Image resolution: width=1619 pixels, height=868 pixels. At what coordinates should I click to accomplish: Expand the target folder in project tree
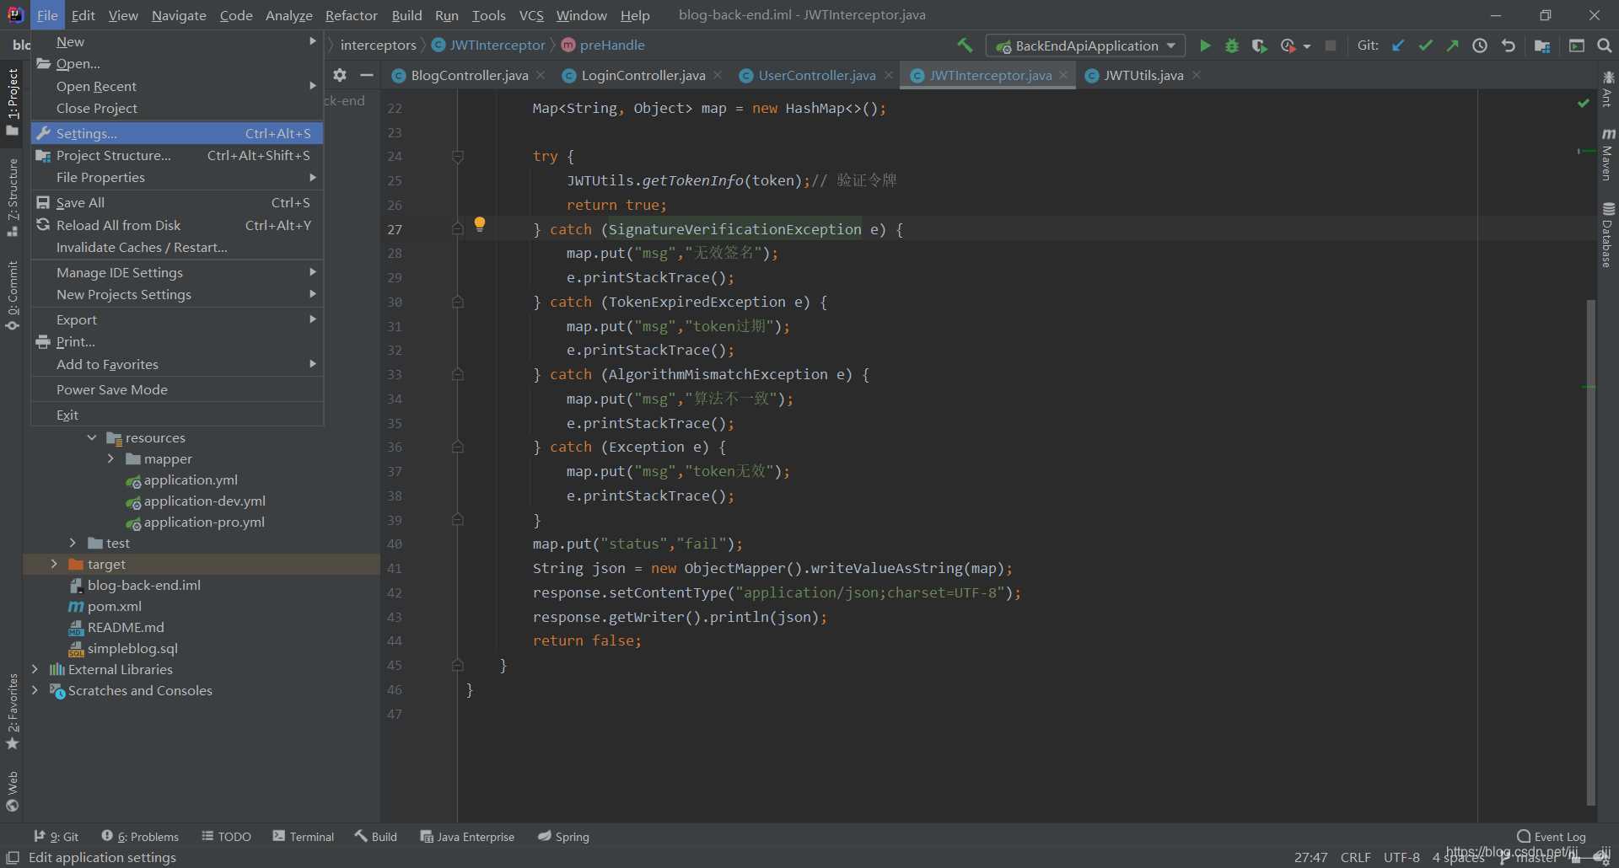[x=54, y=564]
